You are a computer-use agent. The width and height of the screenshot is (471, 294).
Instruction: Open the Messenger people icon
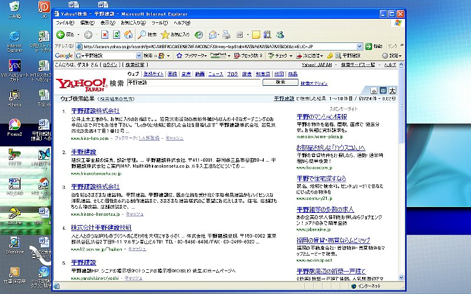pos(280,35)
